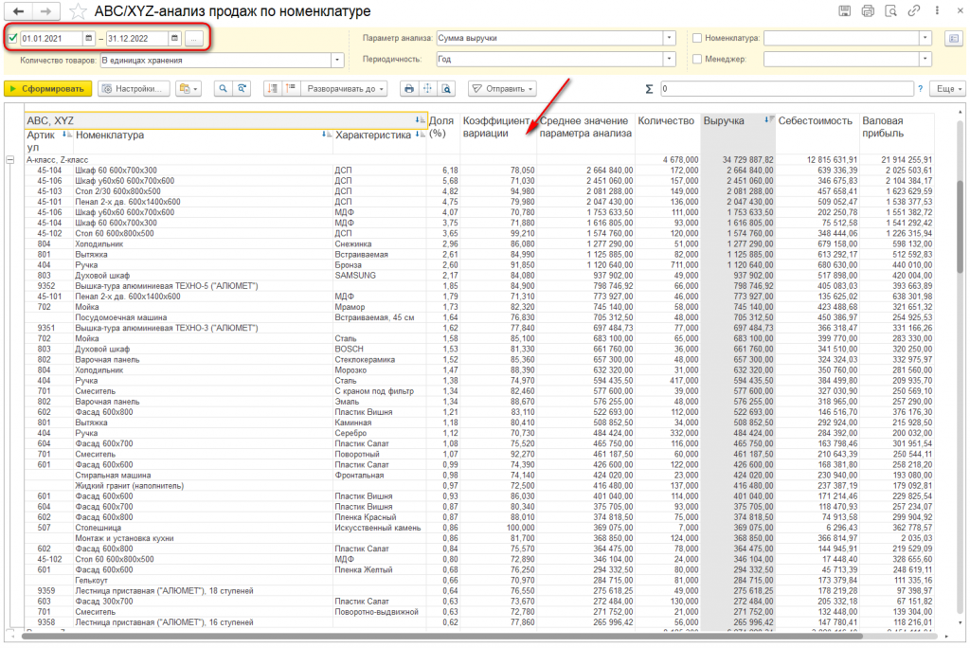Screen dimensions: 970x648
Task: Click the Find next icon in the toolbar
Action: click(x=242, y=89)
